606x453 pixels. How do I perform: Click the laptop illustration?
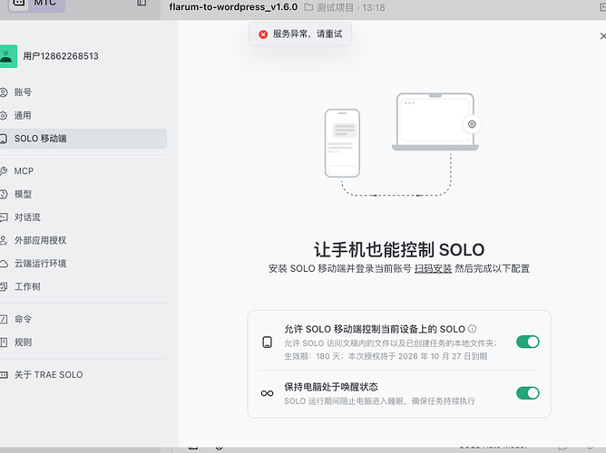tap(435, 122)
